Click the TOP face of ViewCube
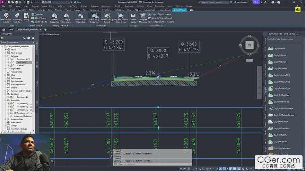 pyautogui.click(x=249, y=45)
